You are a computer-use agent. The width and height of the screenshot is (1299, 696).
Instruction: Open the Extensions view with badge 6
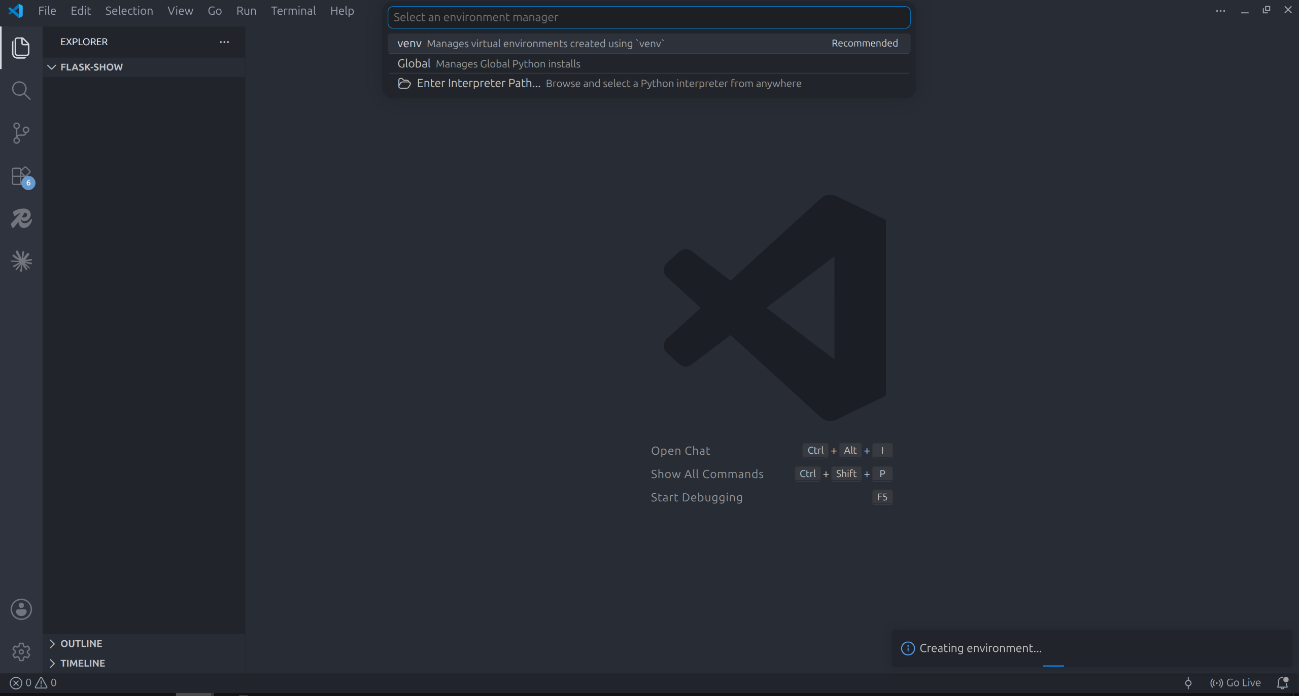click(x=22, y=177)
